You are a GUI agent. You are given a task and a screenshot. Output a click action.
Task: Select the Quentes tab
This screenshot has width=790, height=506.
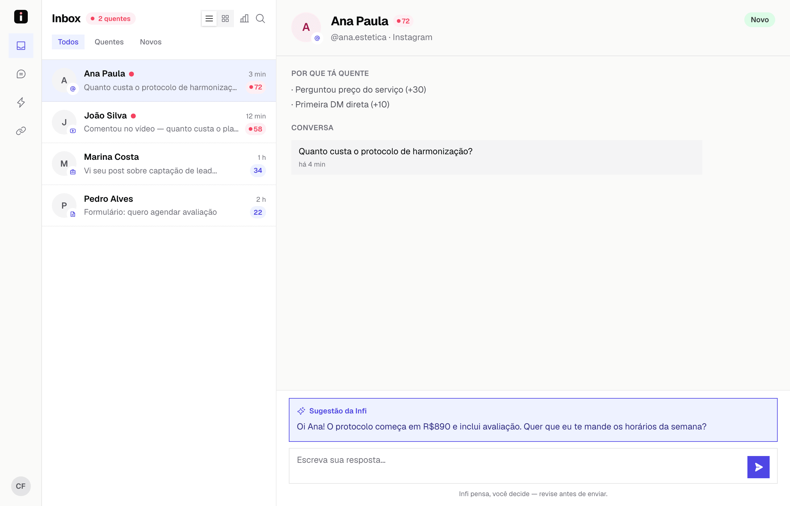pyautogui.click(x=109, y=42)
